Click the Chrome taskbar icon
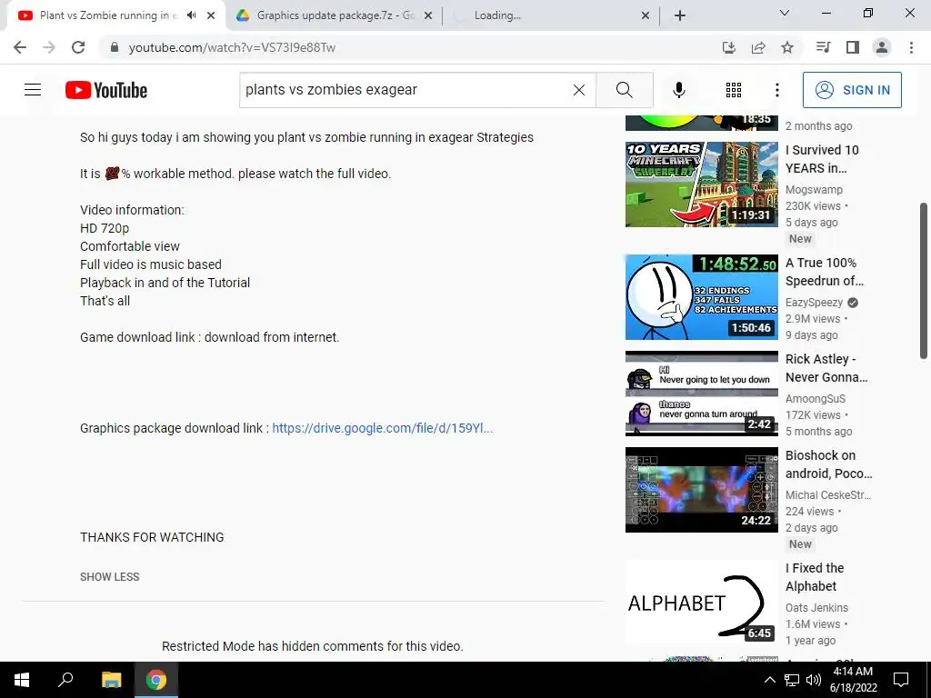 (156, 680)
